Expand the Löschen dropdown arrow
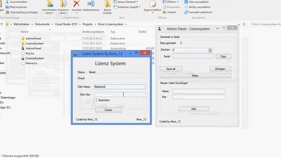281x158 pixels. tap(77, 13)
